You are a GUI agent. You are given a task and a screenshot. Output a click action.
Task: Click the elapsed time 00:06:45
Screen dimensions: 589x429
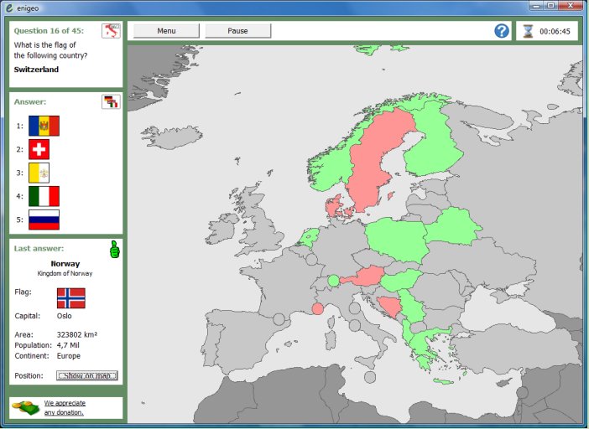click(555, 32)
